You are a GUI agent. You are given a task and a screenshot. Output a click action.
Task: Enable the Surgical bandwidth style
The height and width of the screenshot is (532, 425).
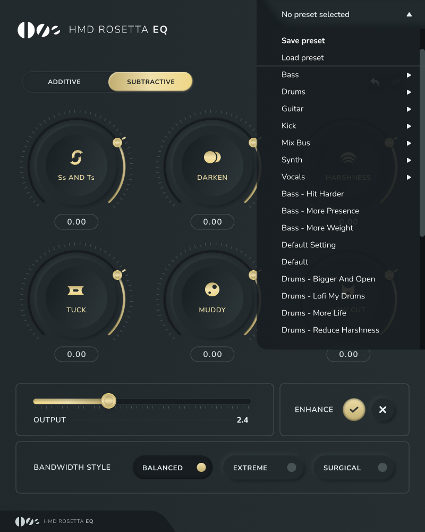[x=354, y=467]
